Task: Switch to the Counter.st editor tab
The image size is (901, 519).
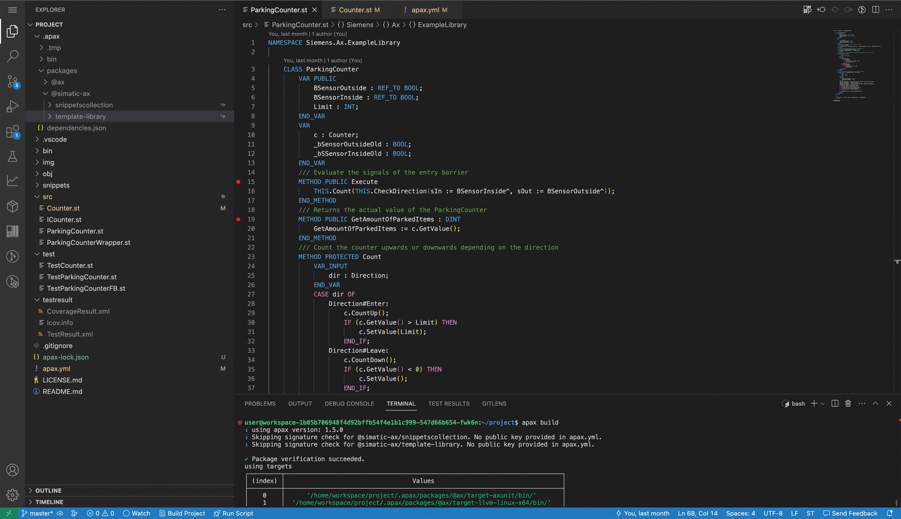Action: pos(355,10)
